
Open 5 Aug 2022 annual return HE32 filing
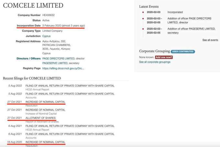point(70,86)
